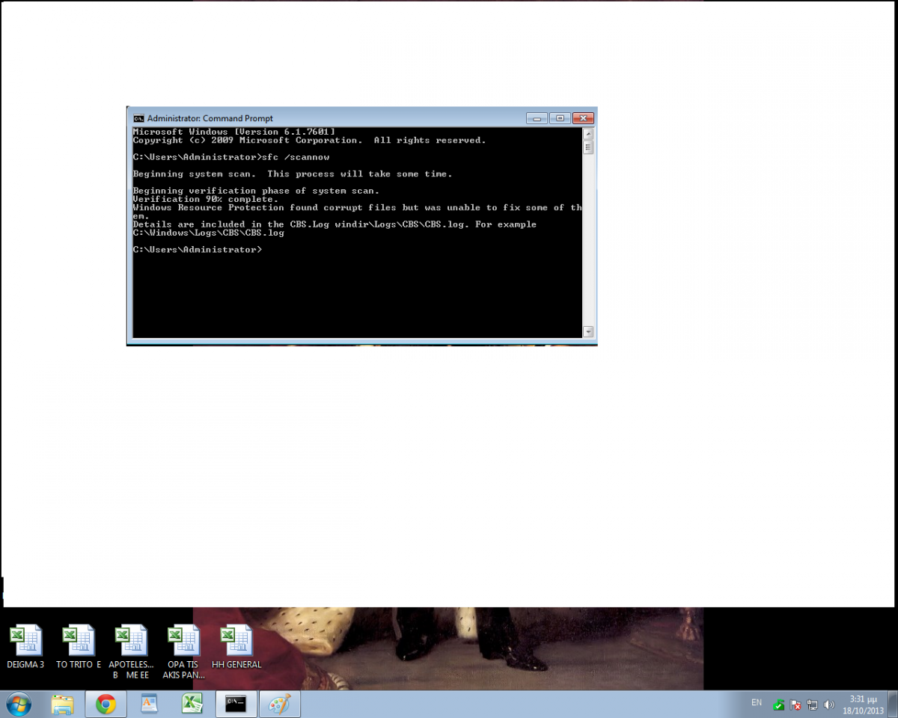Open Action Center flag tray icon

pyautogui.click(x=796, y=705)
